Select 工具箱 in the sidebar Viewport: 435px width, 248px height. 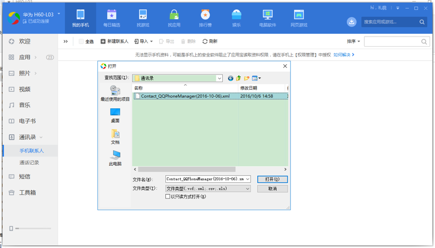click(27, 193)
